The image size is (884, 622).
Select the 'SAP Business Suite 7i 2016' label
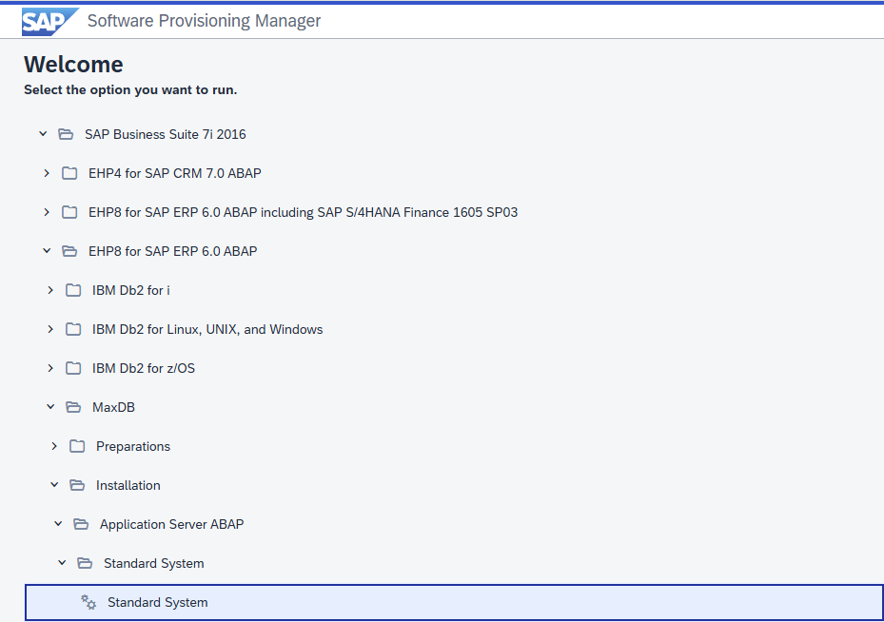(166, 134)
